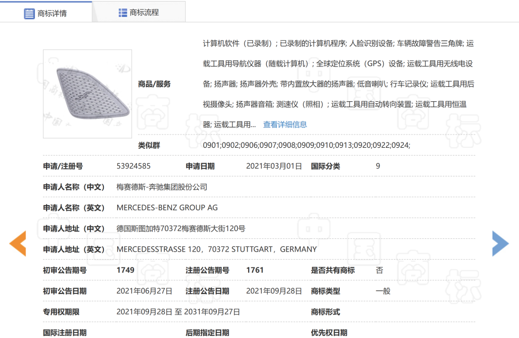Viewport: 519px width, 338px height.
Task: Click the 申请/注册号 label
Action: [63, 166]
